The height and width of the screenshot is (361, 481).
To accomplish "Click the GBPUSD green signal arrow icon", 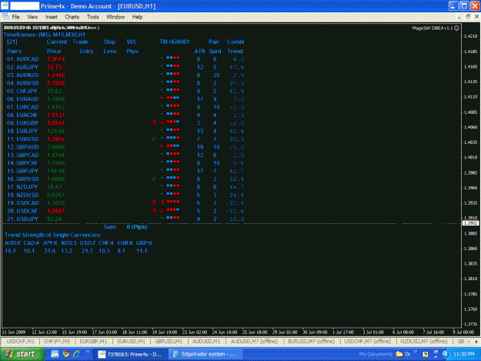I will (154, 179).
